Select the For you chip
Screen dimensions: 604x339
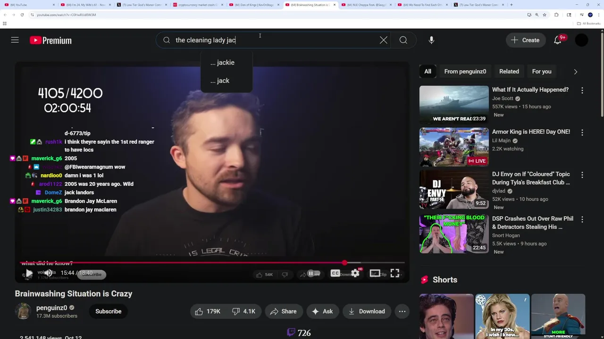pos(542,72)
